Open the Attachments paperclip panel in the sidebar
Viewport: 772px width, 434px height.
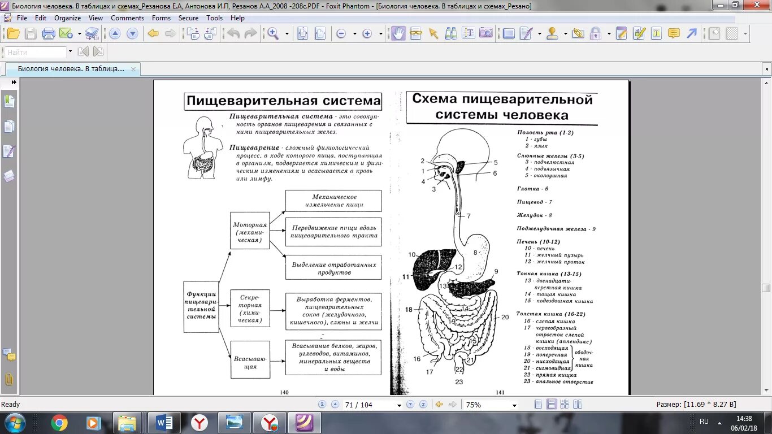click(9, 380)
